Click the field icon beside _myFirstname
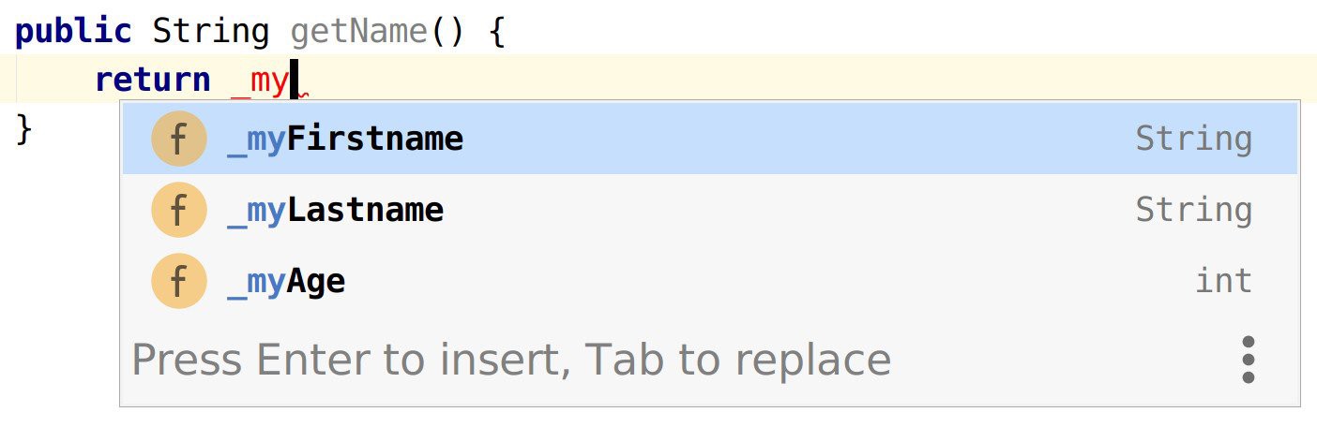This screenshot has height=427, width=1317. coord(178,139)
